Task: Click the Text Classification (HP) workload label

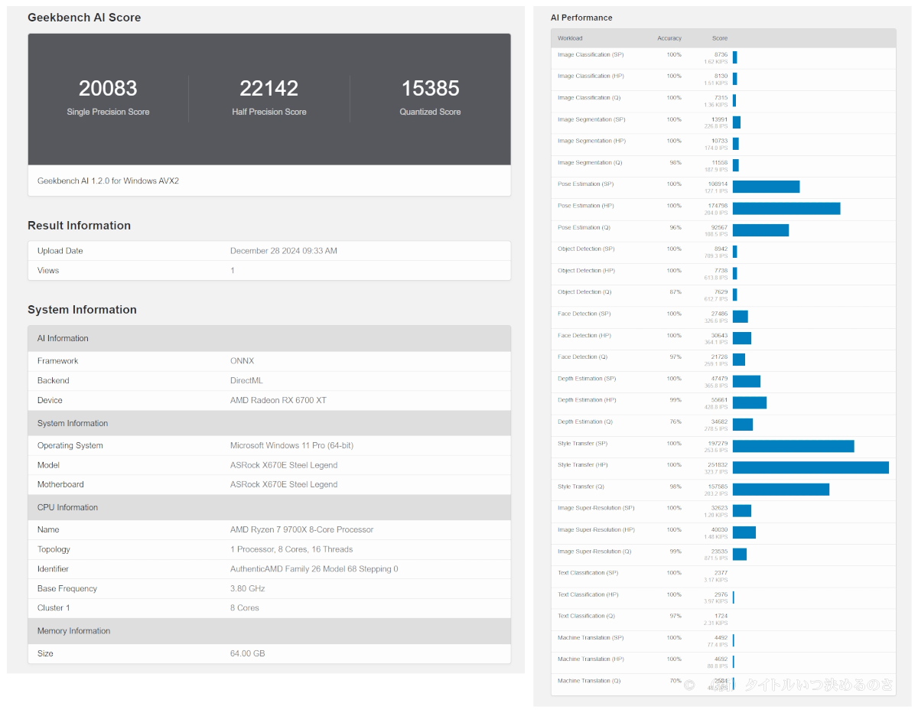Action: click(x=588, y=594)
